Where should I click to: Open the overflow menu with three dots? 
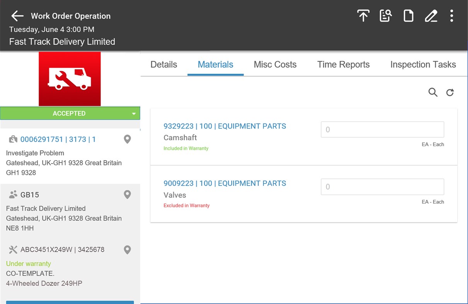(x=451, y=16)
